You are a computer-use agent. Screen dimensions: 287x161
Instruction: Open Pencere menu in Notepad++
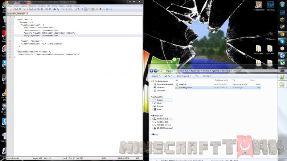(77, 6)
